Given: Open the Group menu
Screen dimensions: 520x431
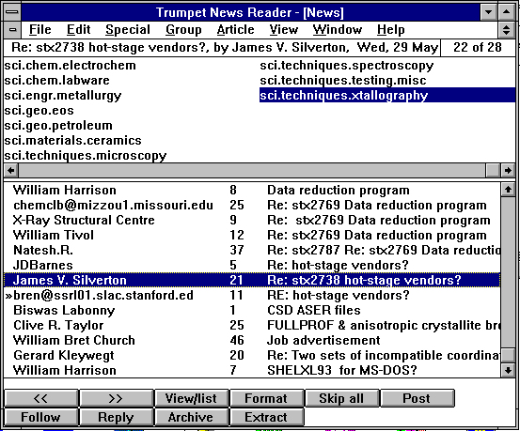Looking at the screenshot, I should tap(183, 30).
